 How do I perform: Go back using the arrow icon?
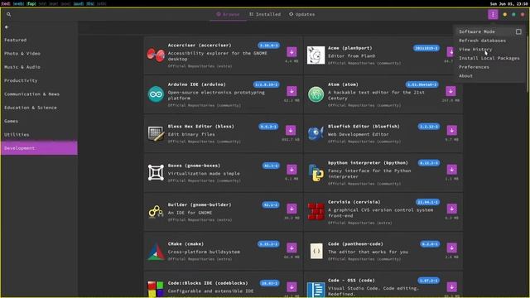(7, 27)
